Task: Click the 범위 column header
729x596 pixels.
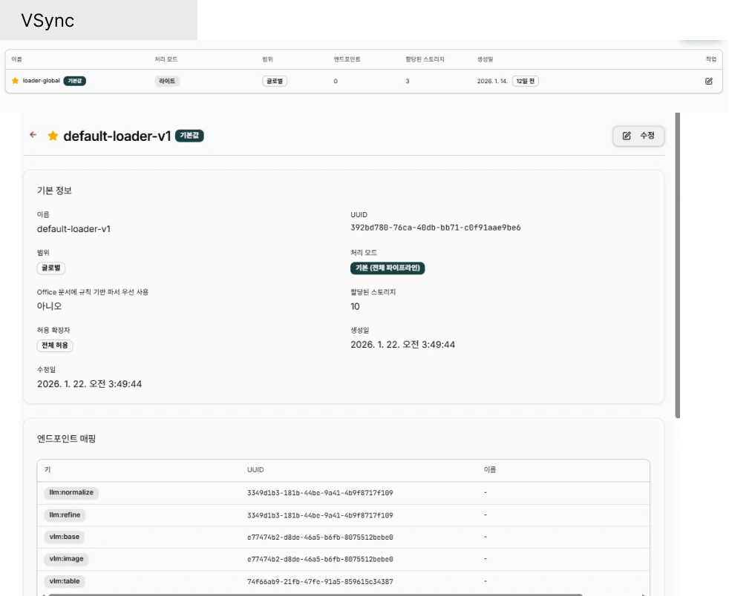Action: [267, 59]
